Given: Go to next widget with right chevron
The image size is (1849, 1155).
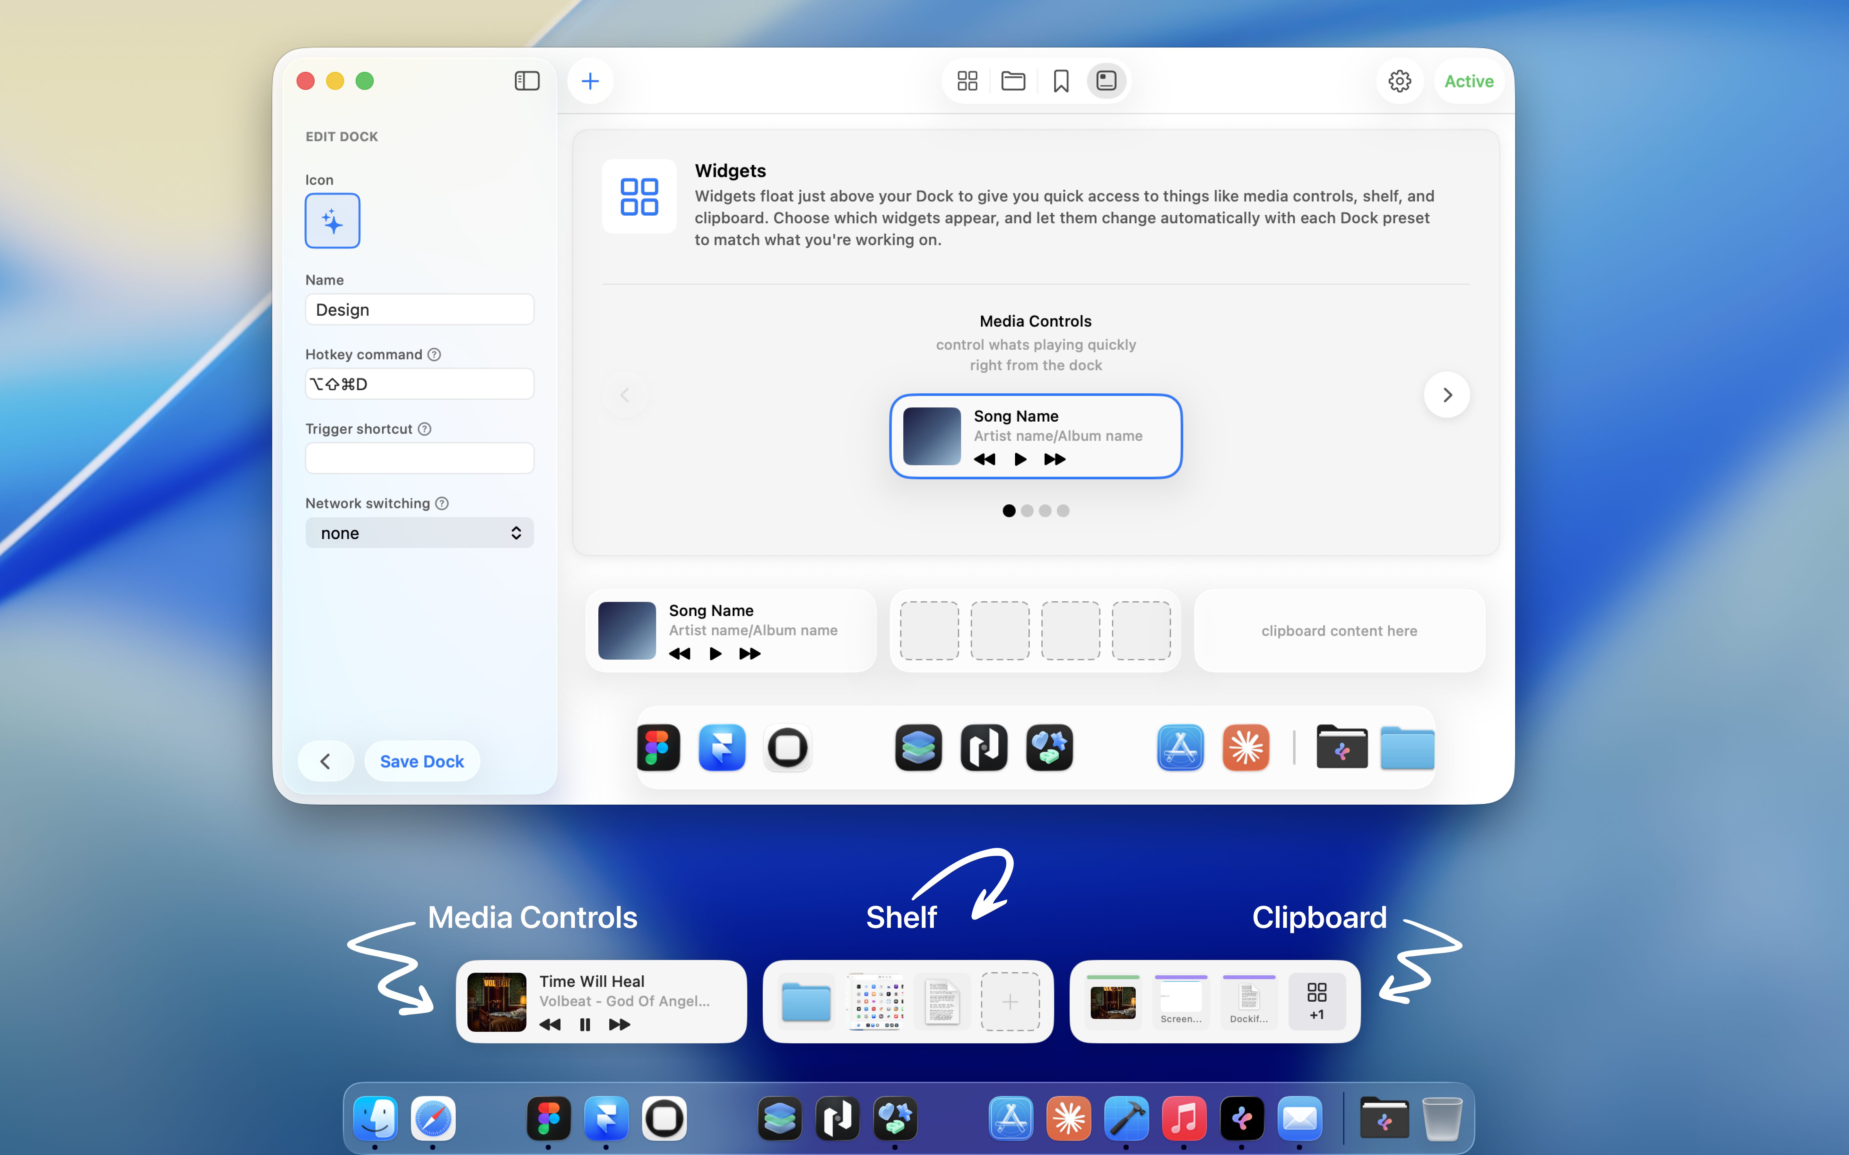Looking at the screenshot, I should pos(1446,395).
